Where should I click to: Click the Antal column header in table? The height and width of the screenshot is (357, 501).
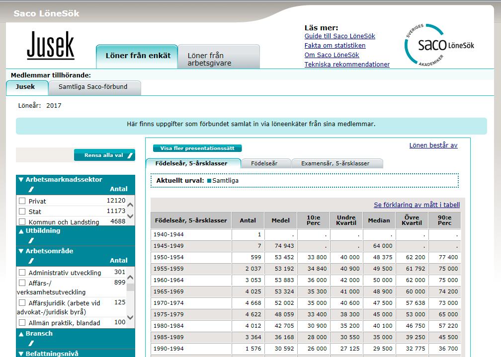248,220
